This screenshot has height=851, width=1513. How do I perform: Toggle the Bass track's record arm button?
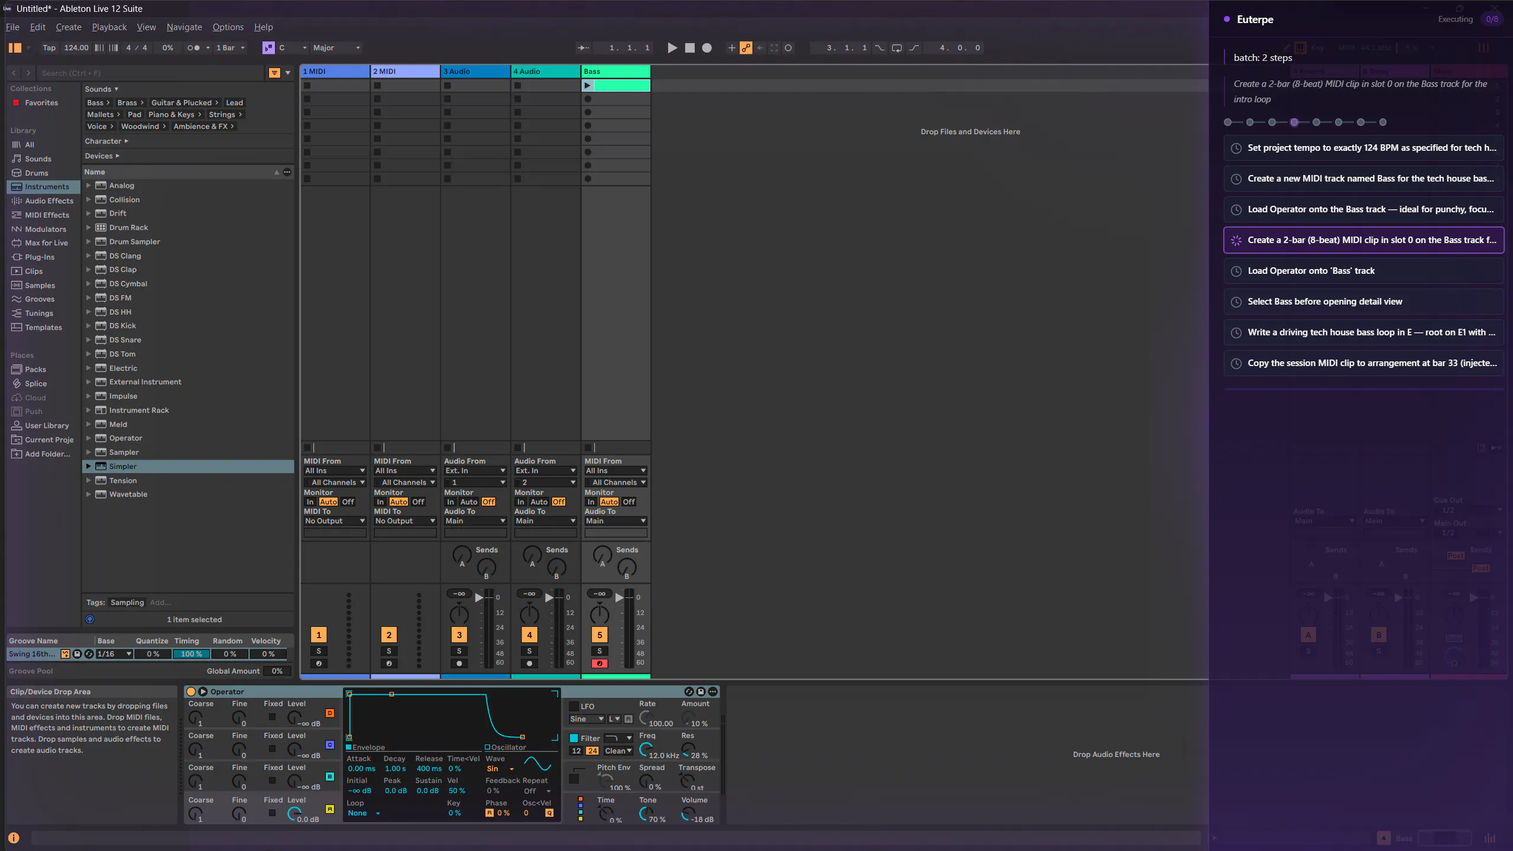click(600, 664)
